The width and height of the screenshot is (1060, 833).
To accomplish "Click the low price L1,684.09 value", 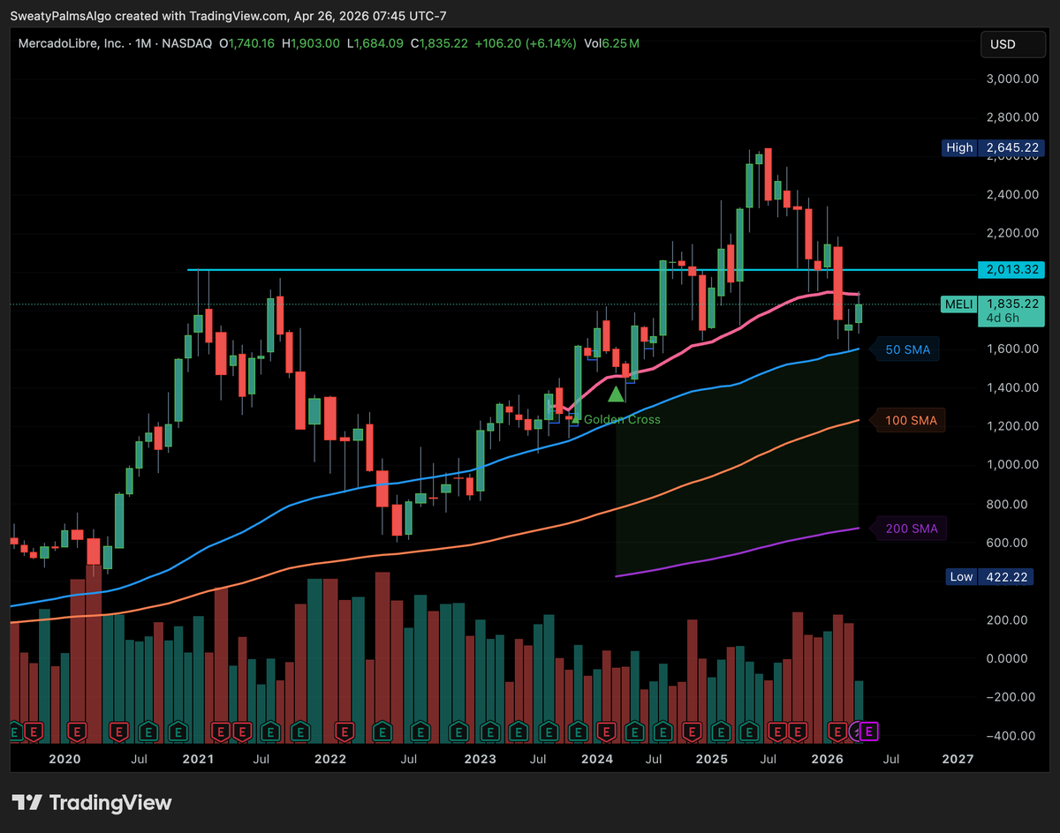I will (375, 43).
